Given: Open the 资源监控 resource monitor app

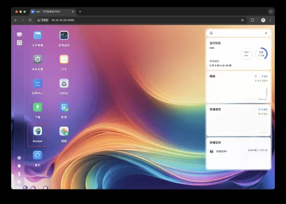Looking at the screenshot, I should pyautogui.click(x=64, y=35).
